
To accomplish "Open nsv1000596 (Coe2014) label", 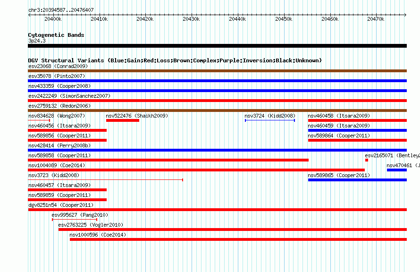I will (98, 235).
